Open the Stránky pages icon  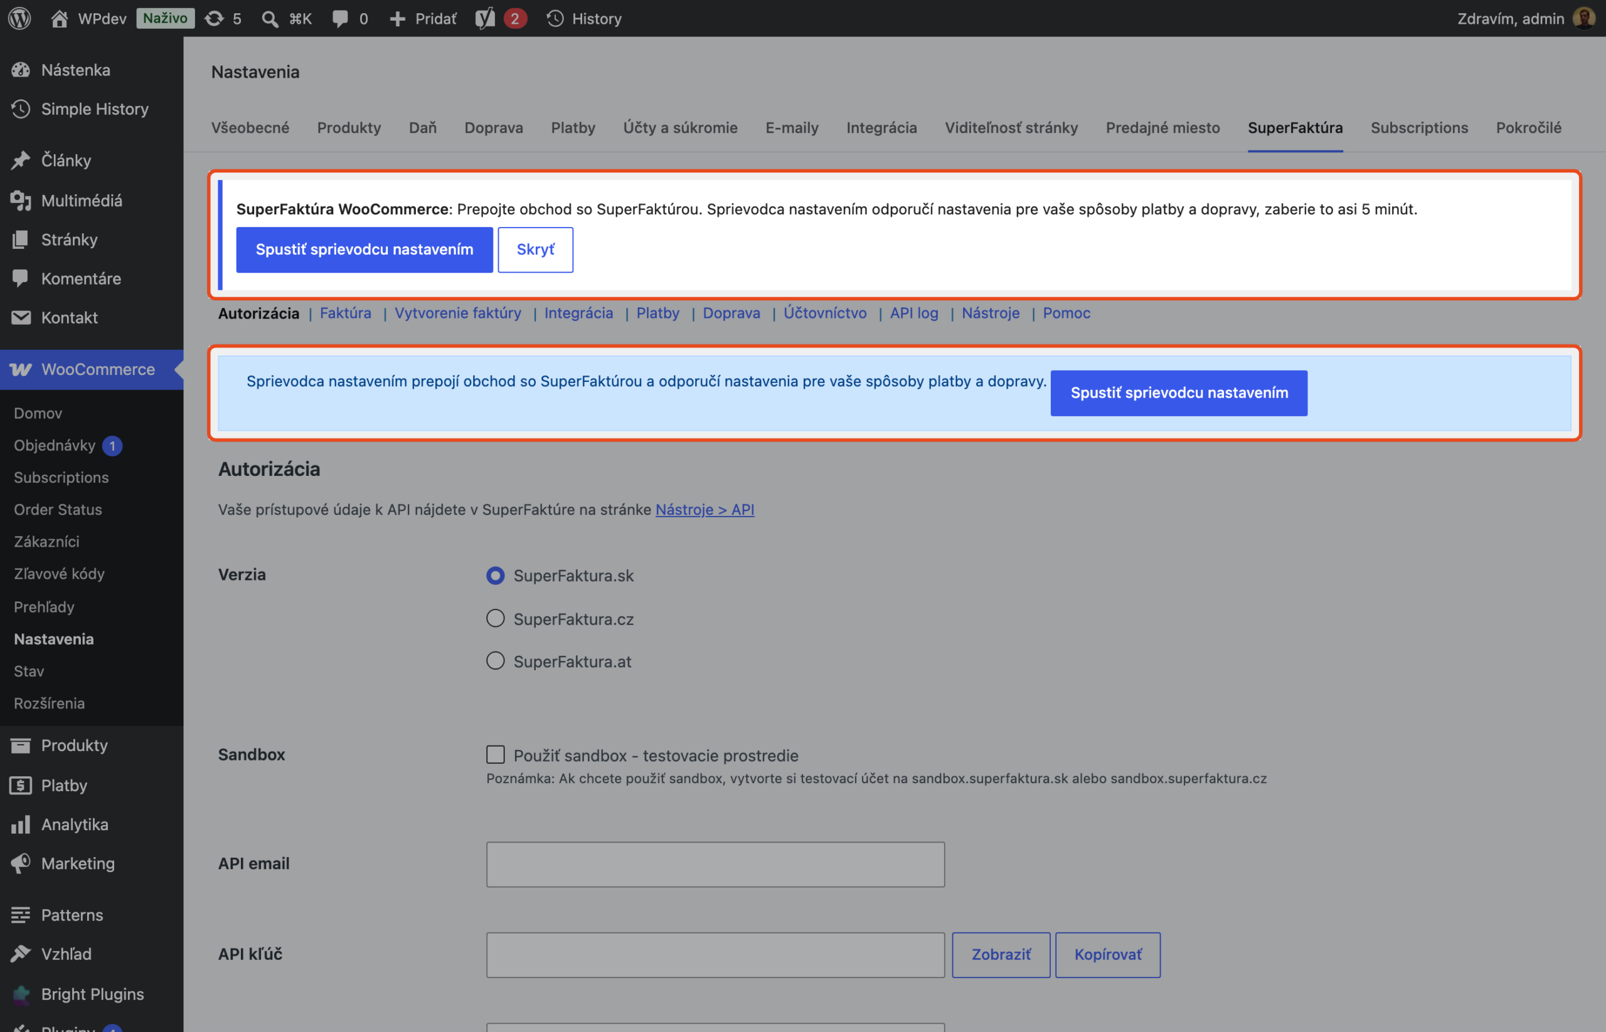[21, 240]
